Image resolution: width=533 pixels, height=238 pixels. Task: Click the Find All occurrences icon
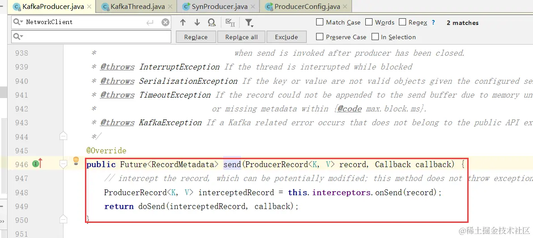pyautogui.click(x=212, y=23)
